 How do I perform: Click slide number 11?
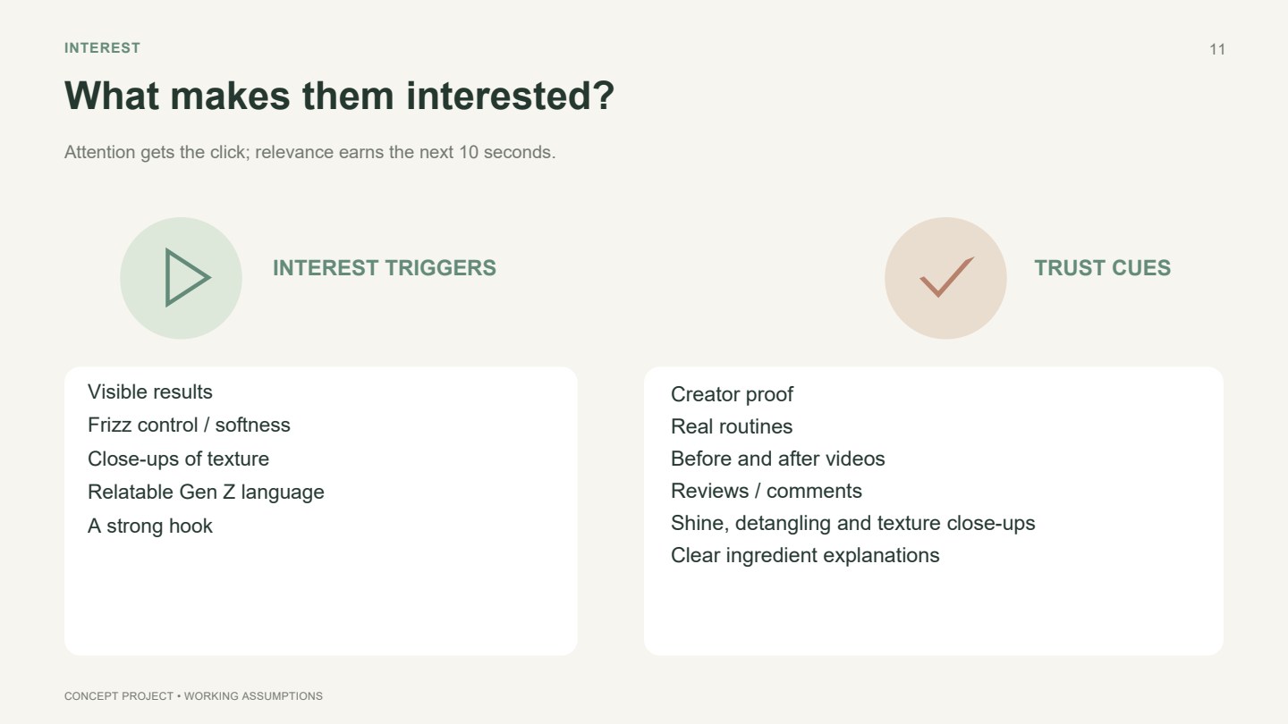click(x=1217, y=49)
